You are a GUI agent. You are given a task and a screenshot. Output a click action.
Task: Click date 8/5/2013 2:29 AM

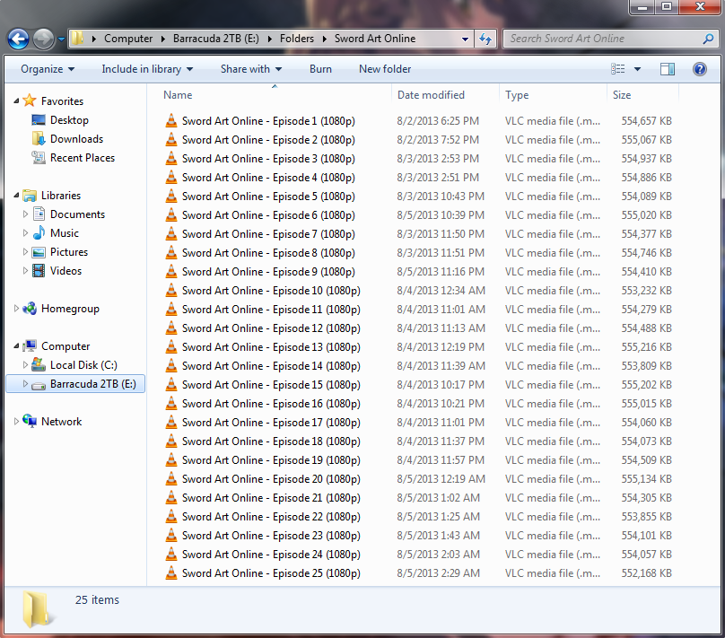coord(438,573)
